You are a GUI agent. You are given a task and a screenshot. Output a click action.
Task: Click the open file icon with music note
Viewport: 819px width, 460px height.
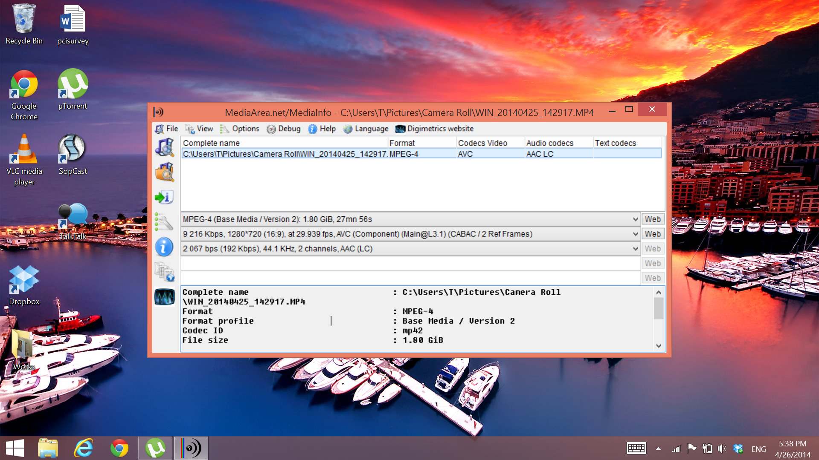[165, 147]
